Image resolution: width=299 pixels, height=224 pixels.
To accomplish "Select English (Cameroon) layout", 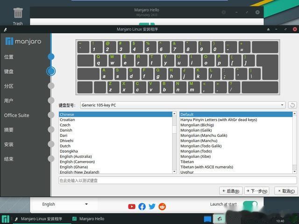I will [115, 162].
